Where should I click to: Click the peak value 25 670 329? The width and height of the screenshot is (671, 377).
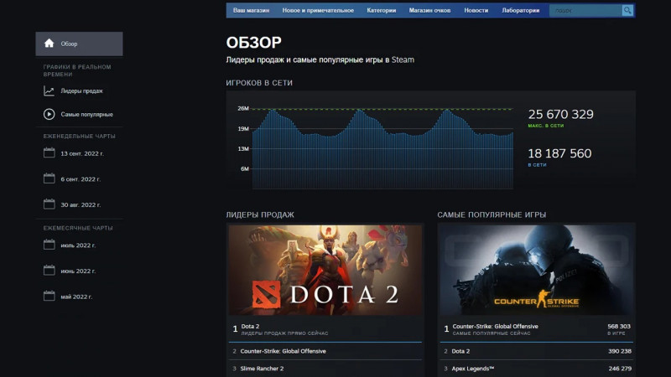(560, 114)
